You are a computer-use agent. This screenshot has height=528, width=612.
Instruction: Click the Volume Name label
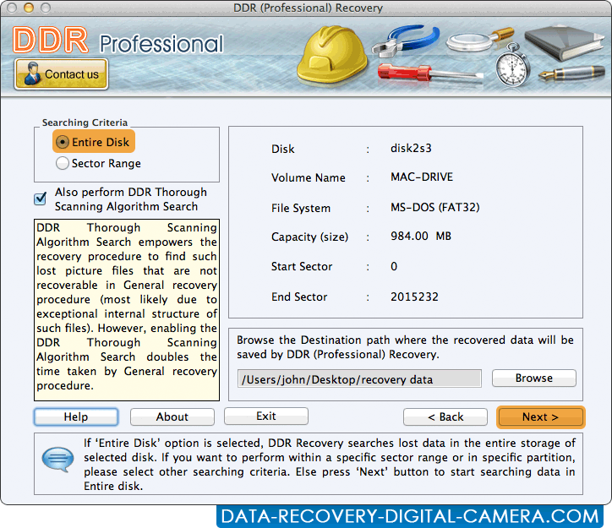click(x=309, y=177)
